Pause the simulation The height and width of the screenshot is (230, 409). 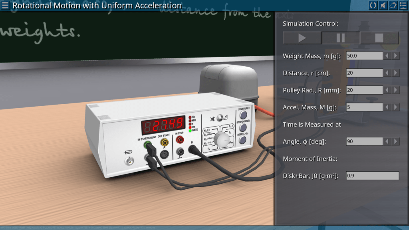point(341,38)
